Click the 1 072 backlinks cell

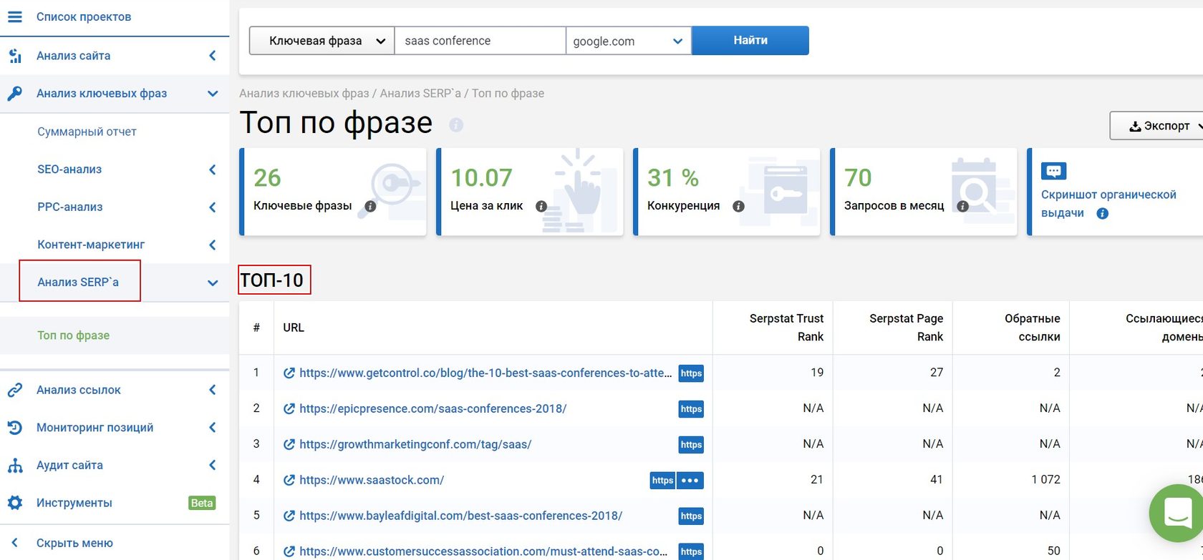(x=1045, y=480)
